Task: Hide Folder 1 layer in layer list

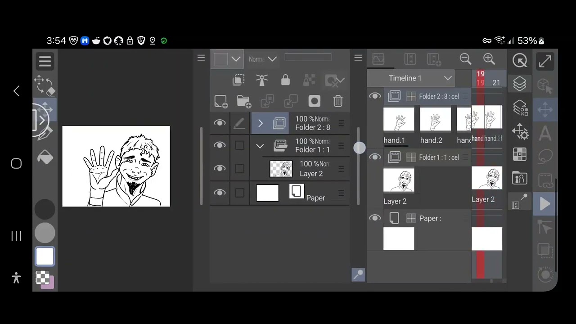Action: tap(220, 145)
